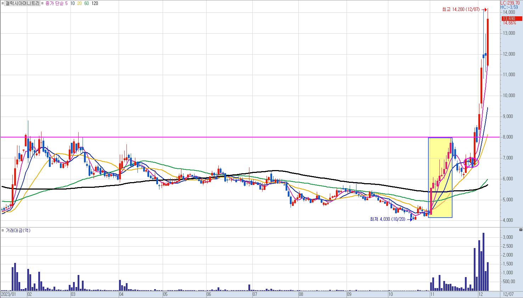Click the 2023/01 date axis label

tap(9, 294)
